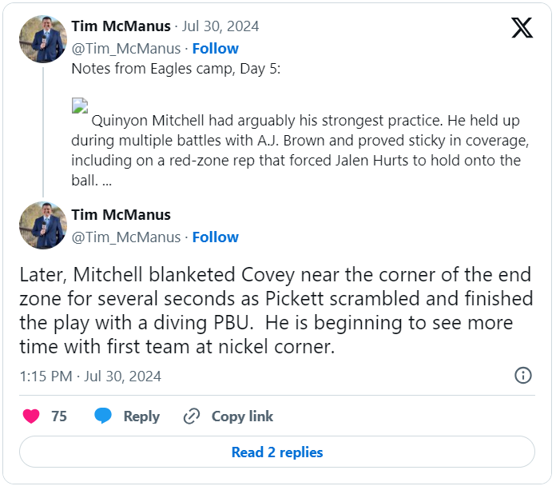Image resolution: width=556 pixels, height=486 pixels.
Task: Click the X logo icon
Action: click(x=522, y=29)
